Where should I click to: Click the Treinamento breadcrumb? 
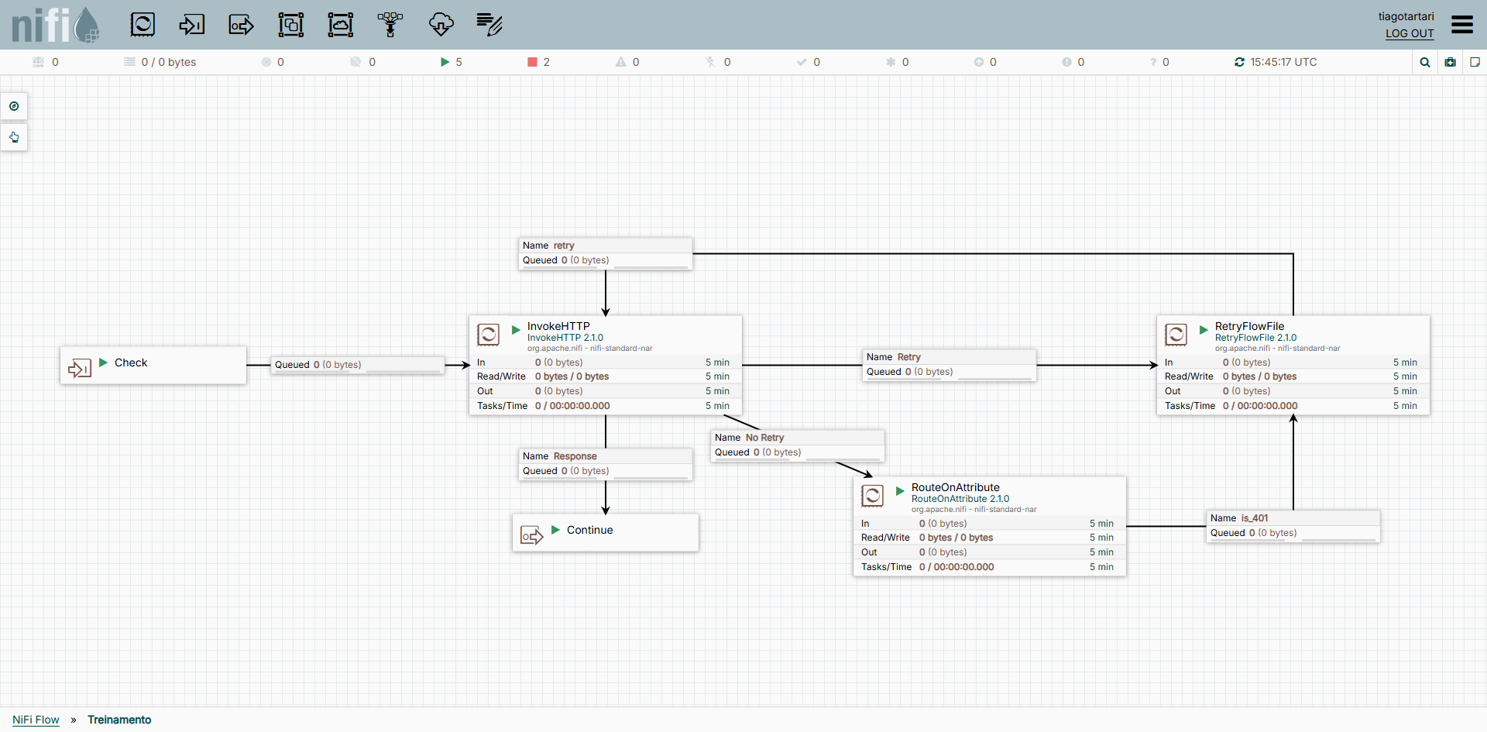tap(119, 720)
